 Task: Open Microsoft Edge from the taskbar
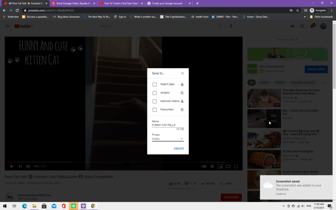(25, 206)
